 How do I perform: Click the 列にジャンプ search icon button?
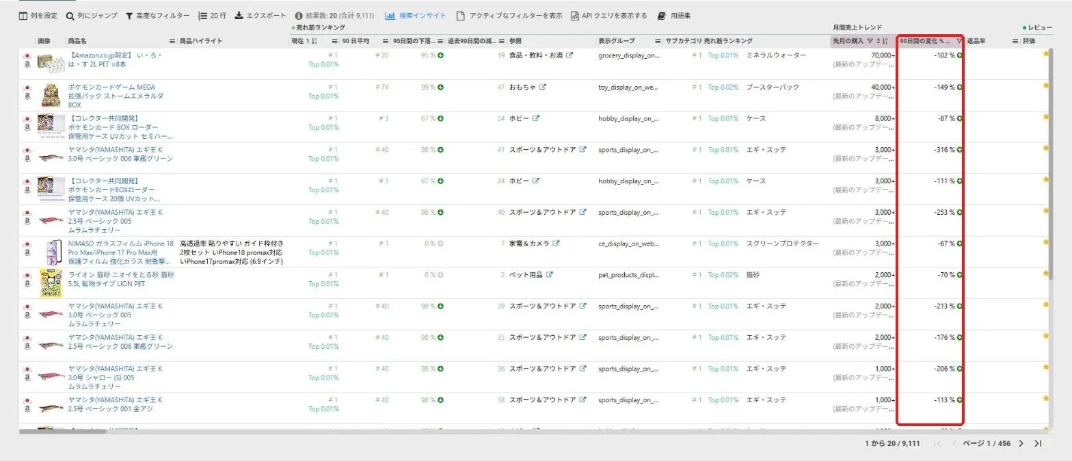coord(92,16)
